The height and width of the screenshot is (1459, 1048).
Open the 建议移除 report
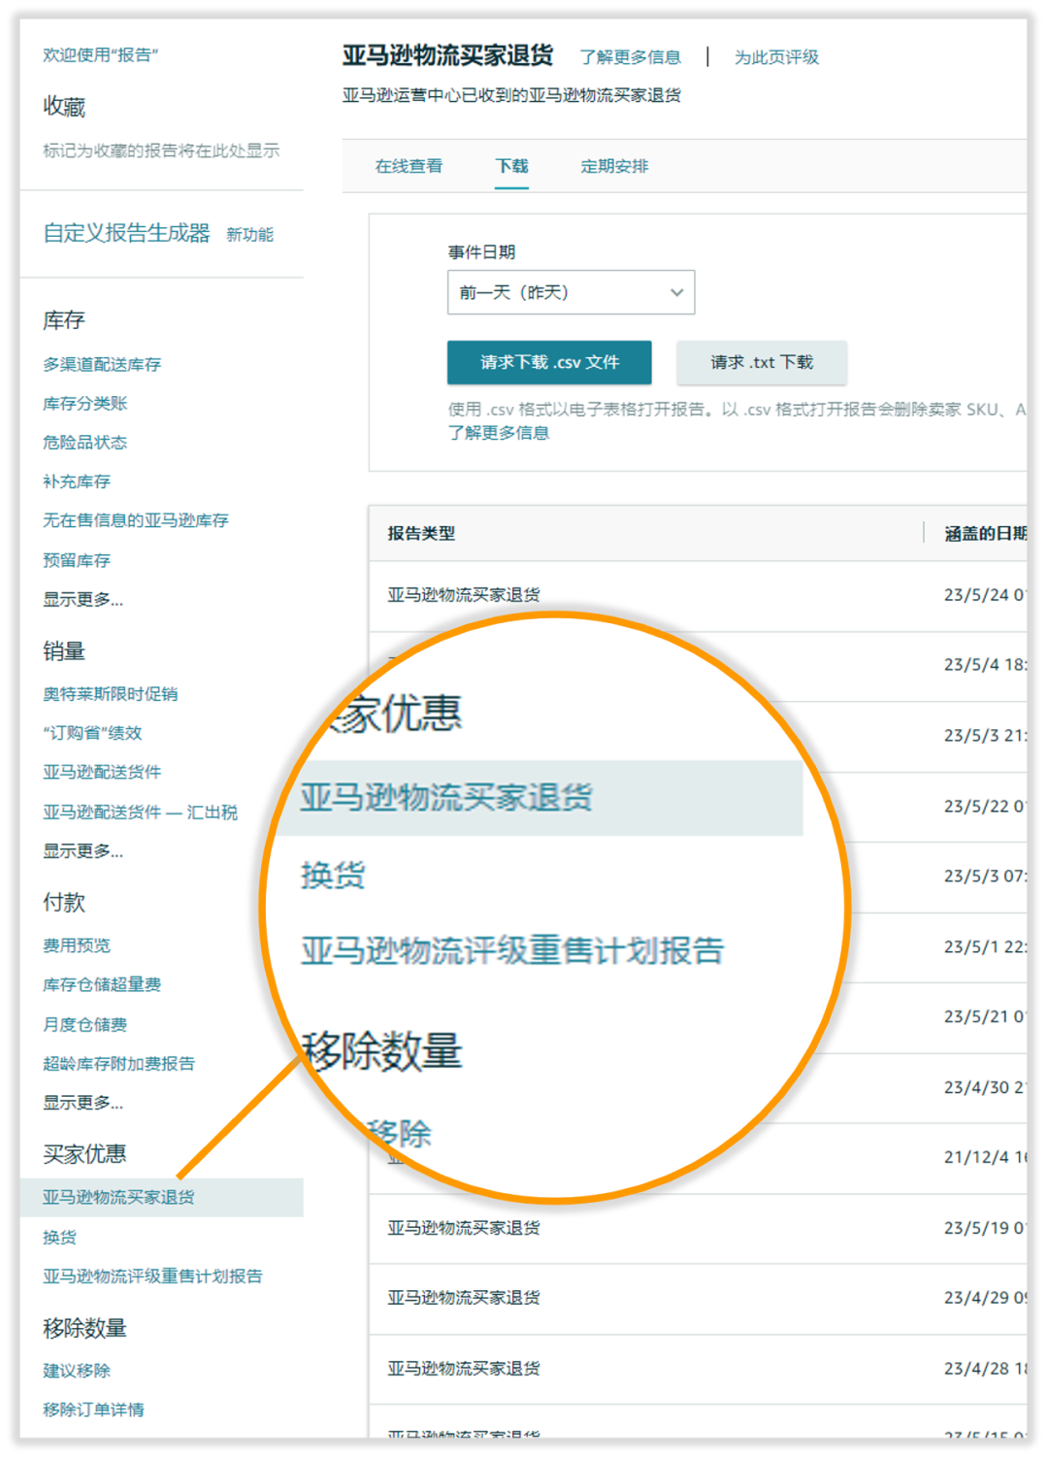[x=76, y=1371]
